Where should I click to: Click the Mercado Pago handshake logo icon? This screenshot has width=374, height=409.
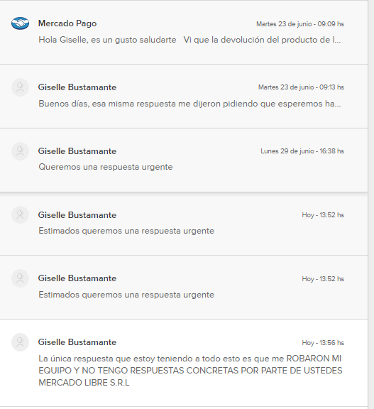pyautogui.click(x=20, y=23)
